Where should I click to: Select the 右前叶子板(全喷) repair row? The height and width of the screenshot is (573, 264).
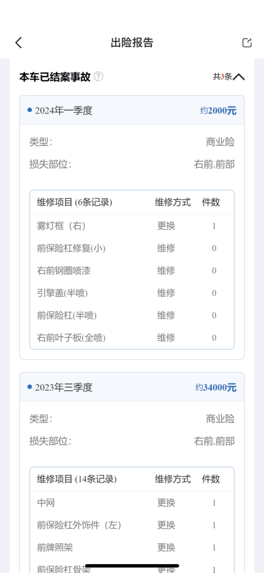(x=132, y=338)
